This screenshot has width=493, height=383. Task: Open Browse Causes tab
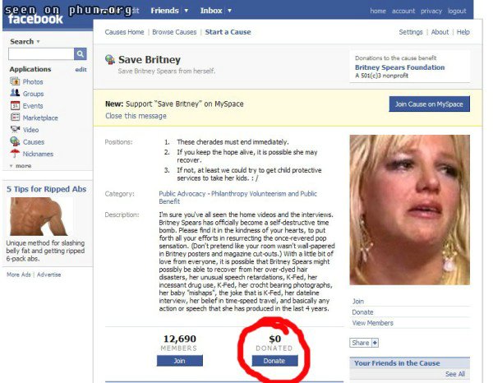(174, 32)
